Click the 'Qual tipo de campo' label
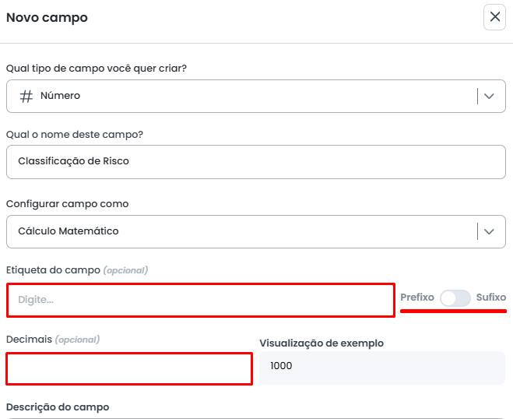 pos(97,69)
